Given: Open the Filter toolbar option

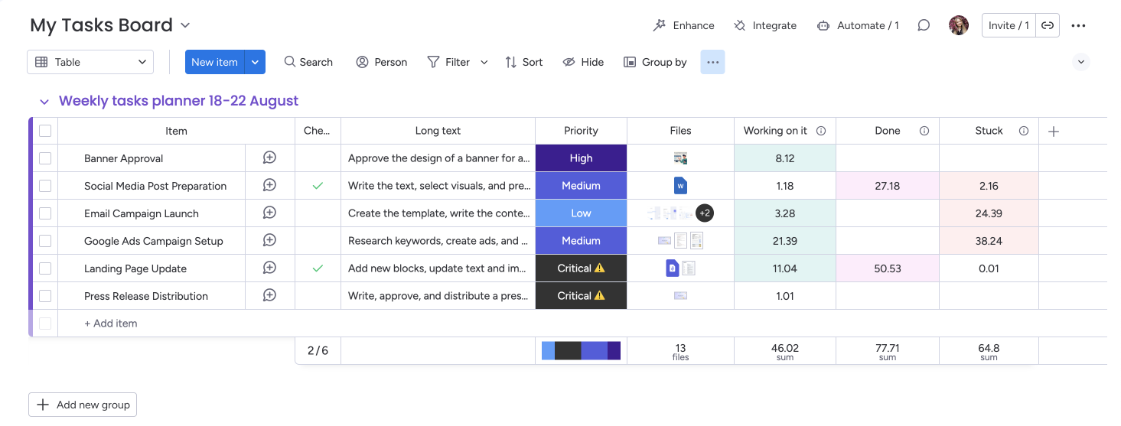Looking at the screenshot, I should click(449, 62).
